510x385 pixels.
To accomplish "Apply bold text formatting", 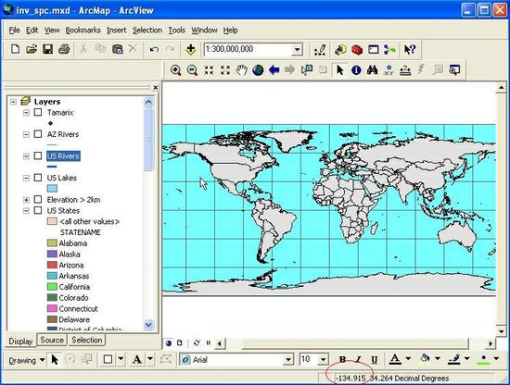I will point(342,360).
